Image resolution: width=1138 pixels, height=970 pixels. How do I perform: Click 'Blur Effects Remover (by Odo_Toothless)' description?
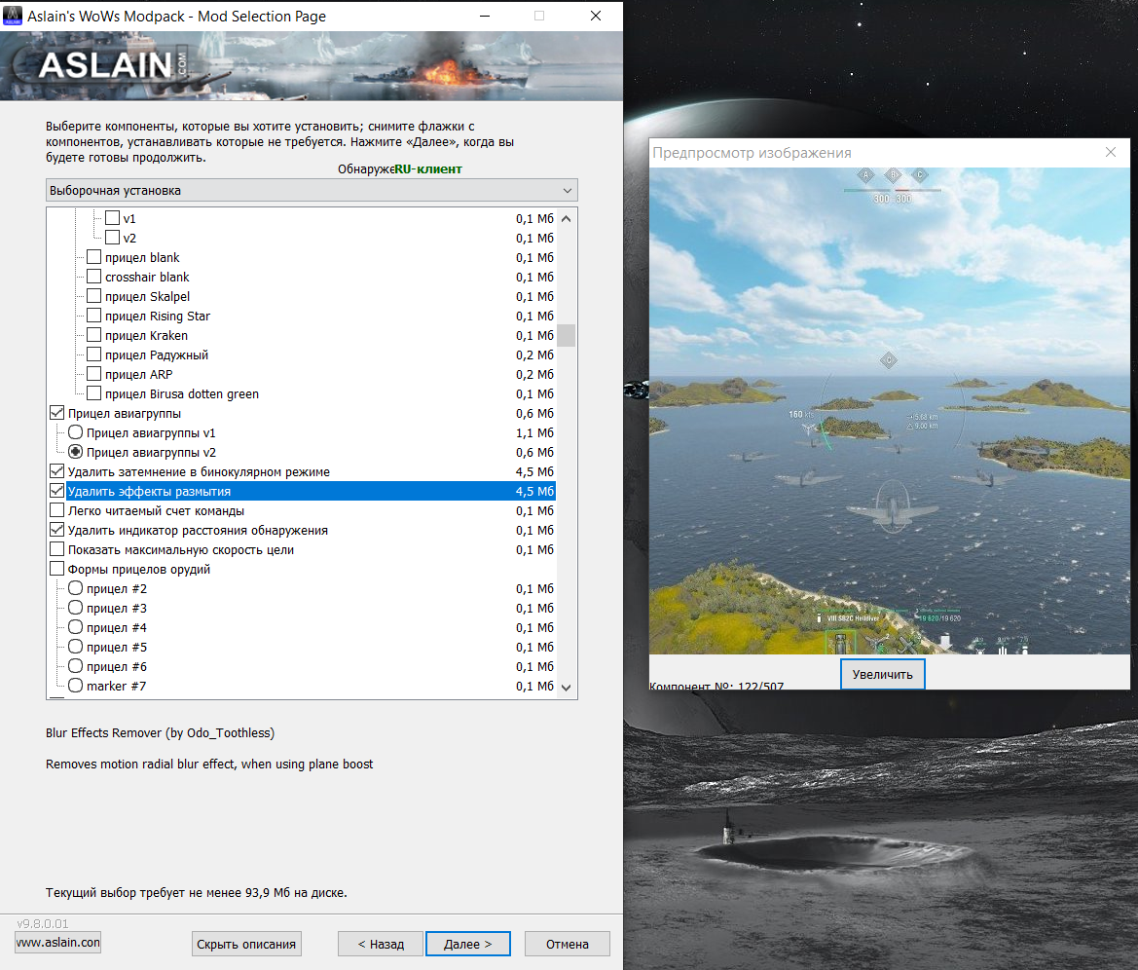pyautogui.click(x=161, y=732)
